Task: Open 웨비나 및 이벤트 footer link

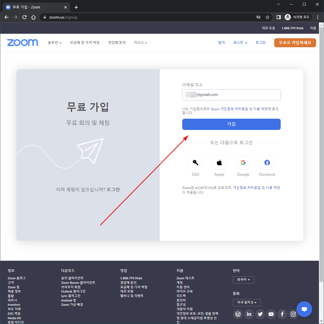Action: click(x=132, y=296)
